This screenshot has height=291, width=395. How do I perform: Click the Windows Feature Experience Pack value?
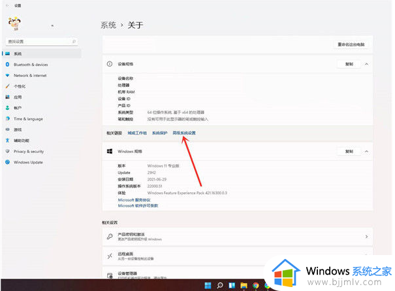click(x=187, y=193)
